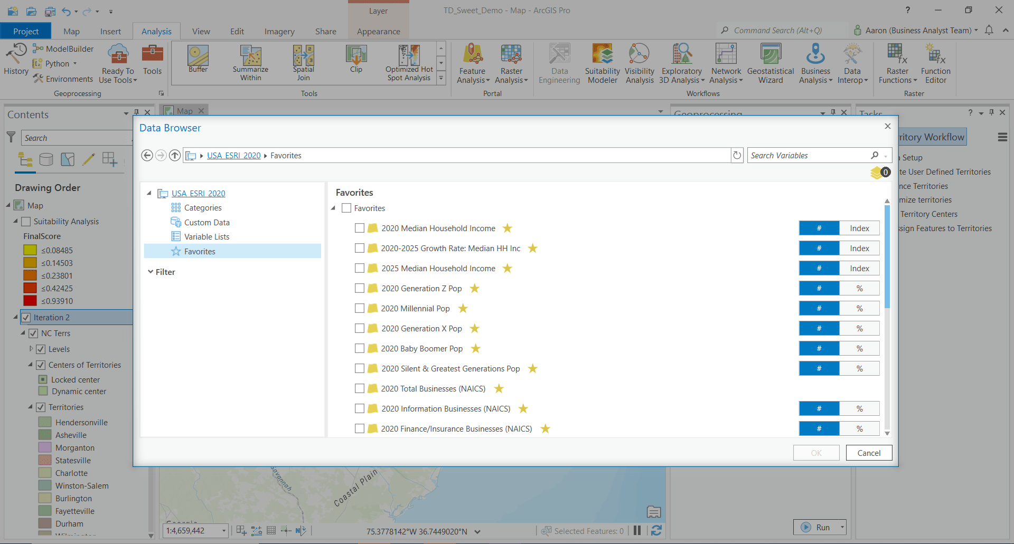Switch Contents to list by selection

pos(68,159)
